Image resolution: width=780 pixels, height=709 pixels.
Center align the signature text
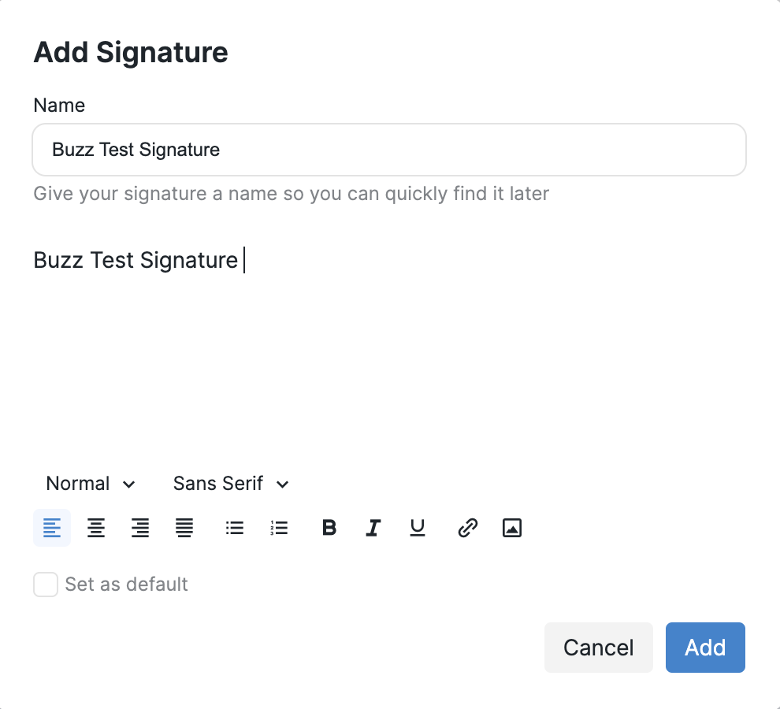tap(96, 528)
